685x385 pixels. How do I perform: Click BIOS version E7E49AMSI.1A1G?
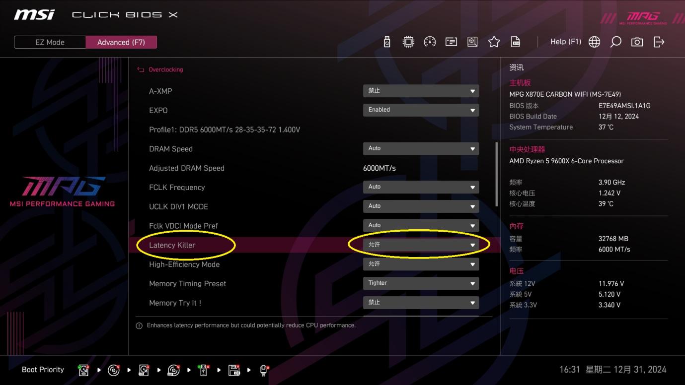tap(624, 106)
